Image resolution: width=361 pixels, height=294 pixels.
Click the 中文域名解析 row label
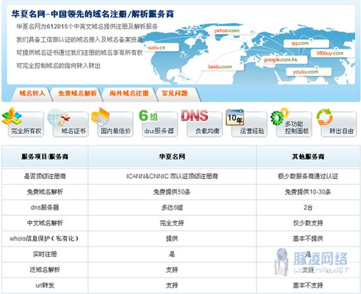click(45, 223)
